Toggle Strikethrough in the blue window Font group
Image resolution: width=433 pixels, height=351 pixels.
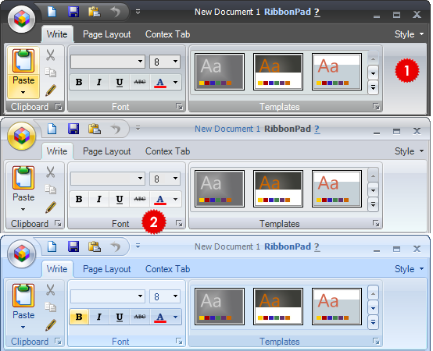140,317
